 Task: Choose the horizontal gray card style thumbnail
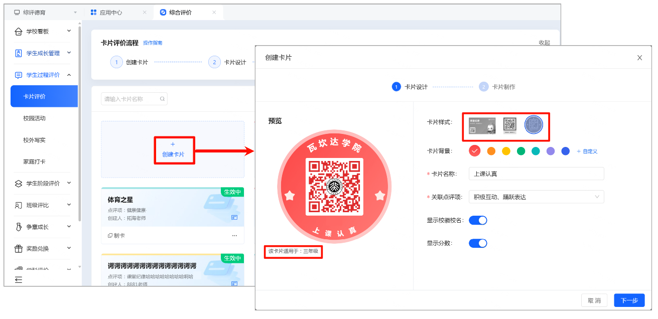pos(482,125)
